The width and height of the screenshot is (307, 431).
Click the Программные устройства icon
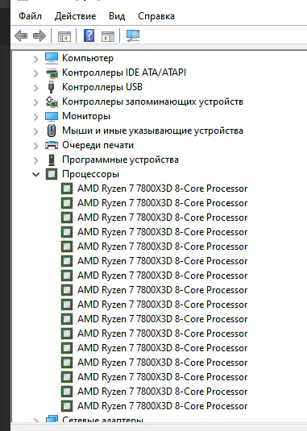tap(52, 160)
